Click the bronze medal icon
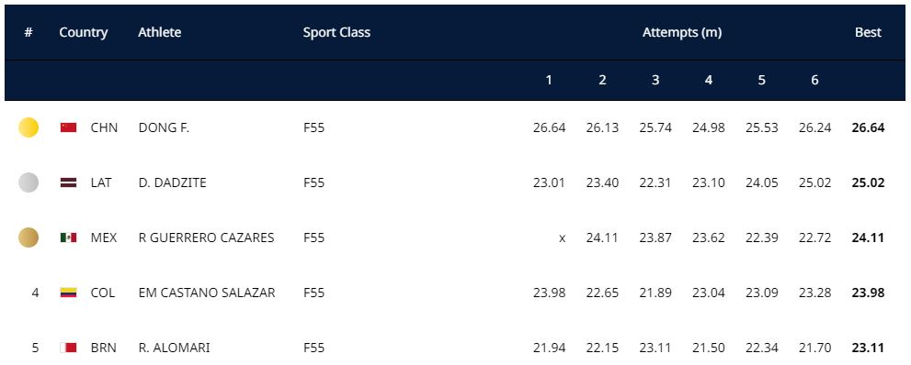Viewport: 911px width, 365px height. coord(28,238)
